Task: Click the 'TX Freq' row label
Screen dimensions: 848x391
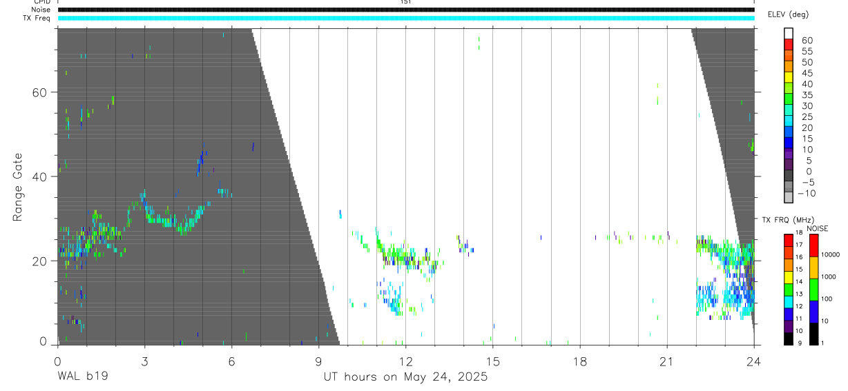Action: point(37,18)
